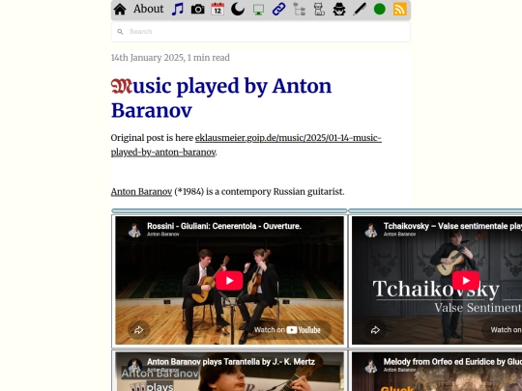Open the camera photos section
Viewport: 522px width, 391px height.
click(198, 10)
